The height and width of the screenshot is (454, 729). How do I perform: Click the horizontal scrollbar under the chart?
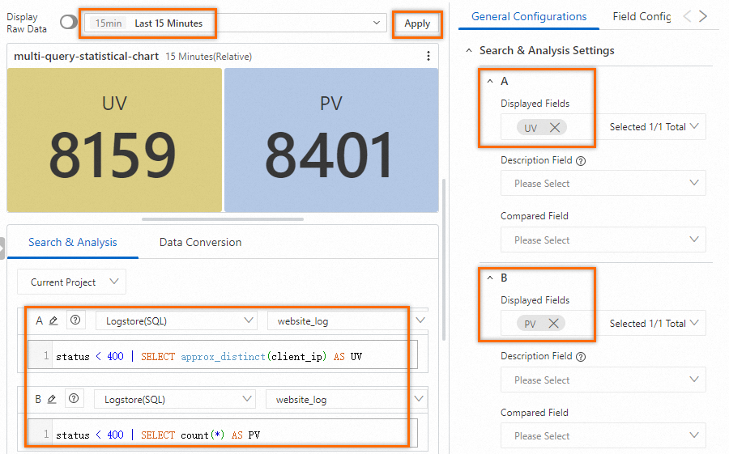coord(223,219)
